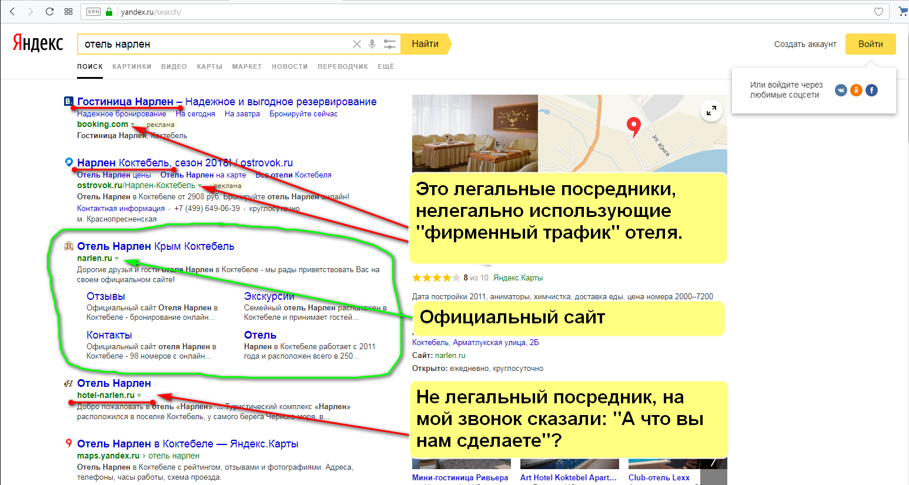Open 'Отель Нарлен в Коктебеле — Яндекс.Карты' result
Screen dimensions: 909x485
(188, 444)
